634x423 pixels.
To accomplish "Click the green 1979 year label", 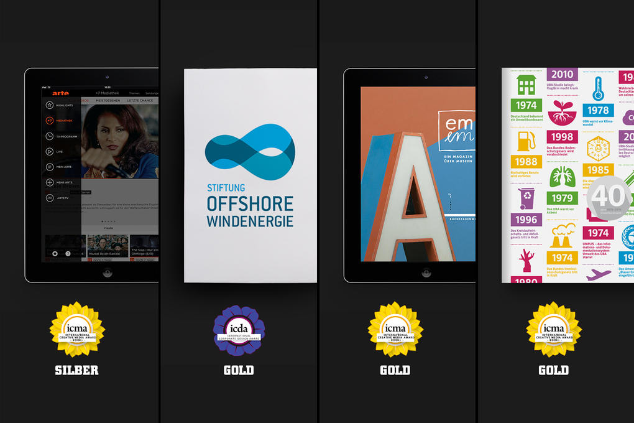I will [563, 198].
